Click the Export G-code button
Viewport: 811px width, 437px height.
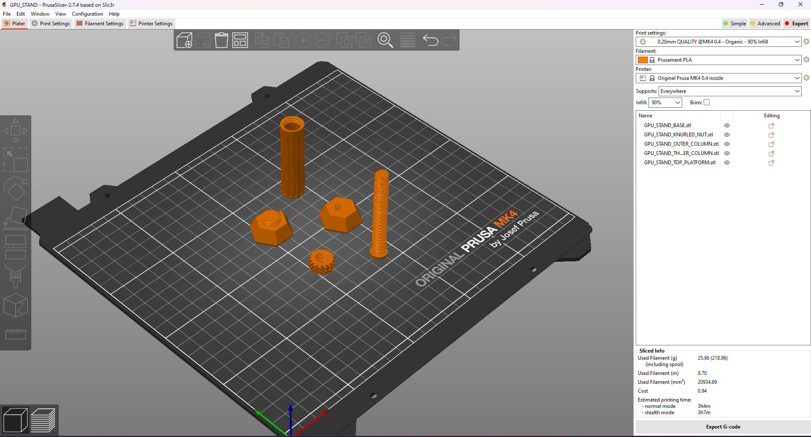[x=723, y=427]
